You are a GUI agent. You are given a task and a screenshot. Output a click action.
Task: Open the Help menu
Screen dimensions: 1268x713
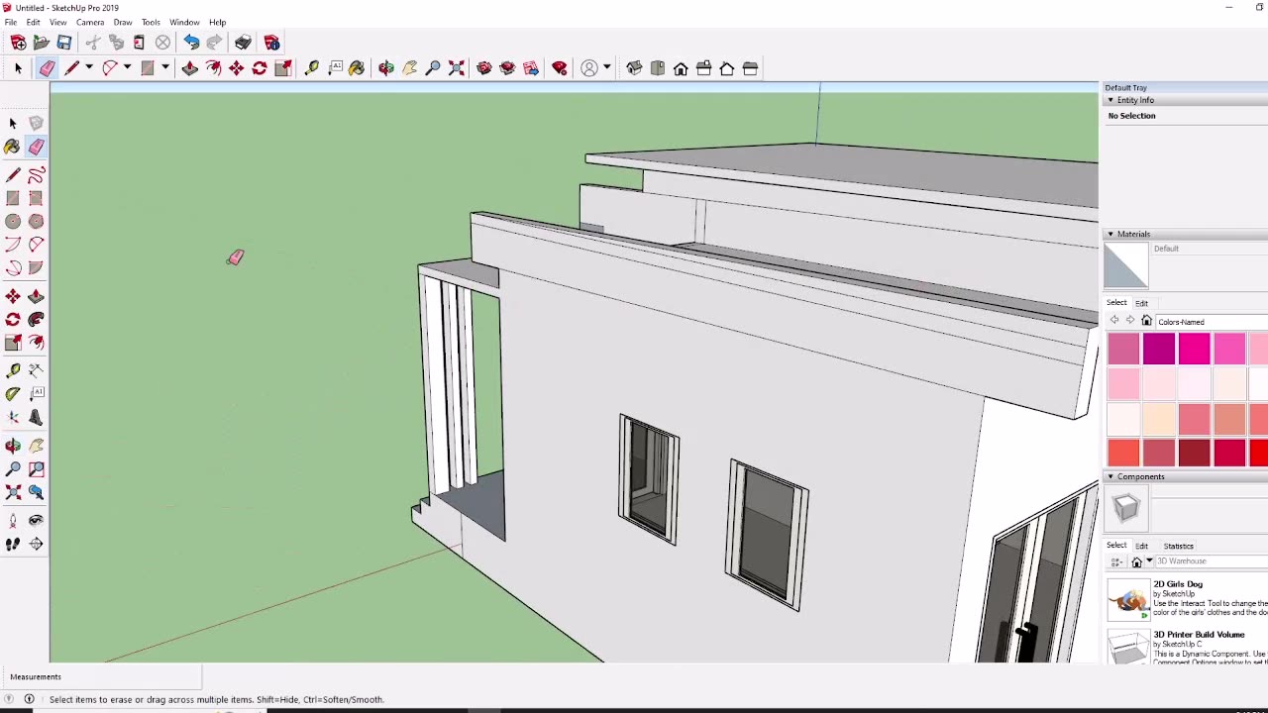pos(217,22)
